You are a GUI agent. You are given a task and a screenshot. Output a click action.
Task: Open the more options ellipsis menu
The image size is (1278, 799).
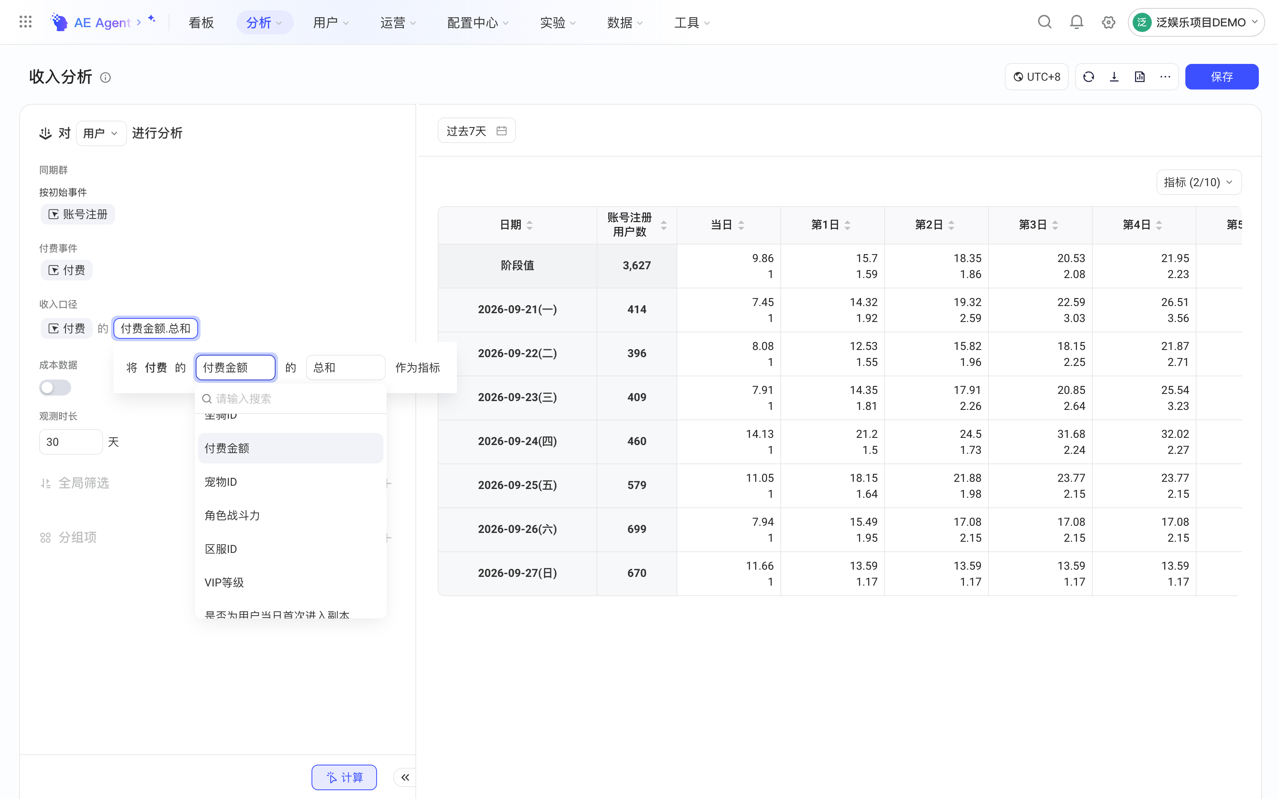pyautogui.click(x=1165, y=77)
